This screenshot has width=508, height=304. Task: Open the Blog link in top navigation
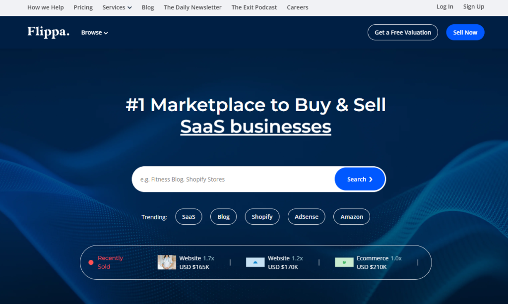148,7
